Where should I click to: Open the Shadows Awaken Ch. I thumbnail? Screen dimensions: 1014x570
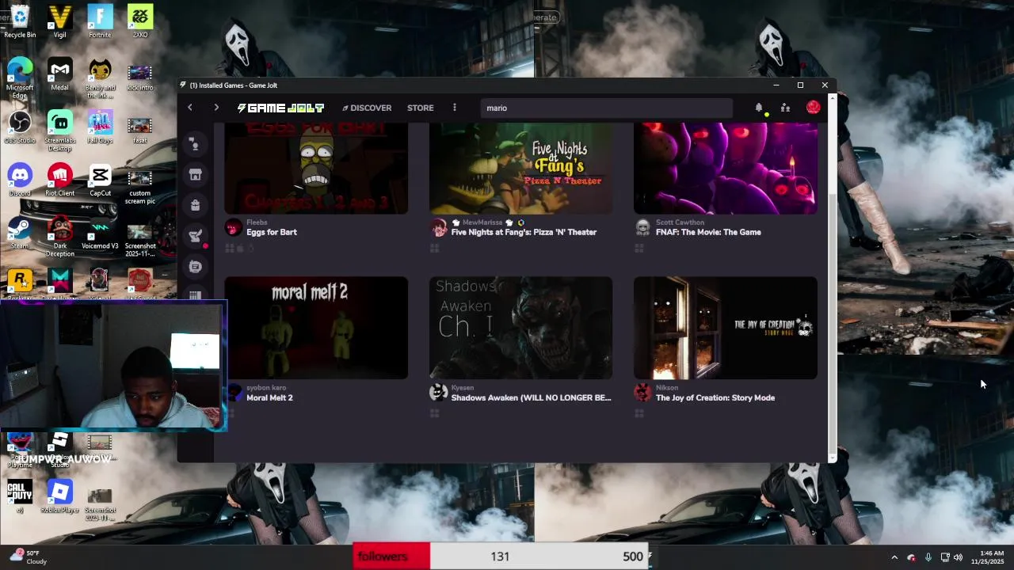click(x=520, y=328)
